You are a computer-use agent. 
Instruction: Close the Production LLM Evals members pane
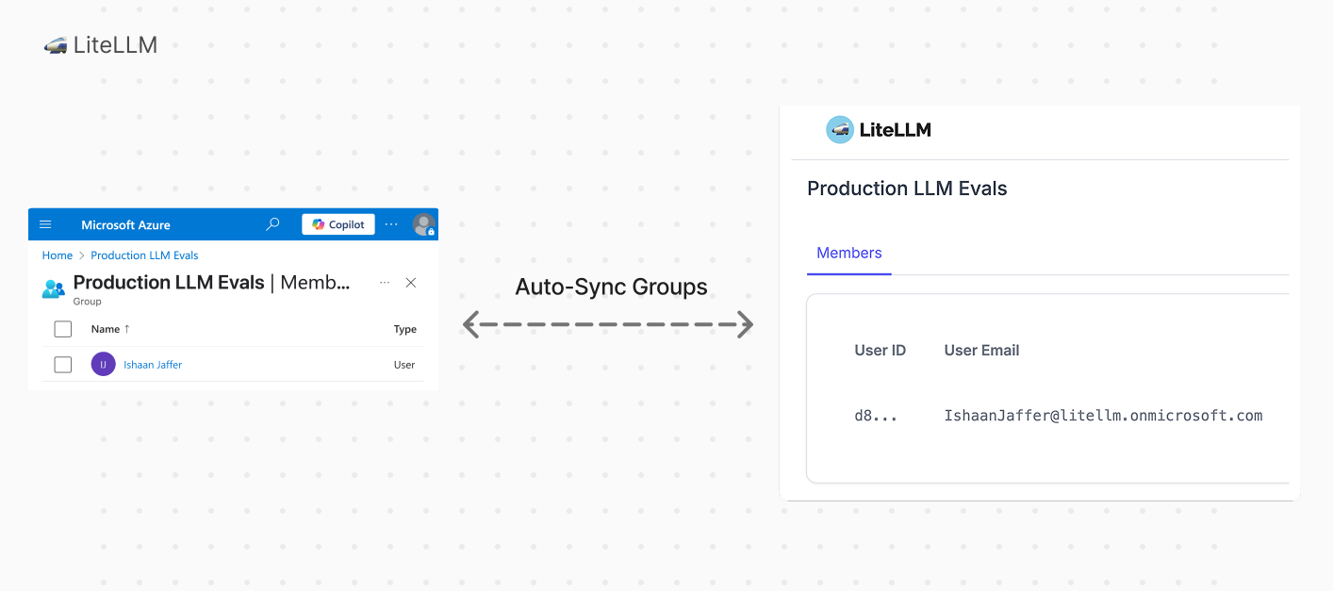pyautogui.click(x=411, y=283)
